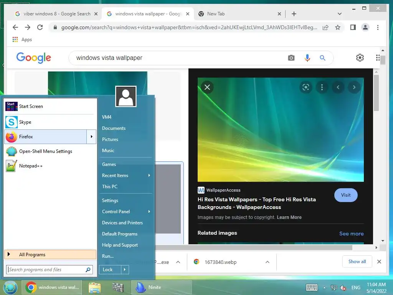Open shutdown options arrow beside Lock
The image size is (393, 295).
125,270
